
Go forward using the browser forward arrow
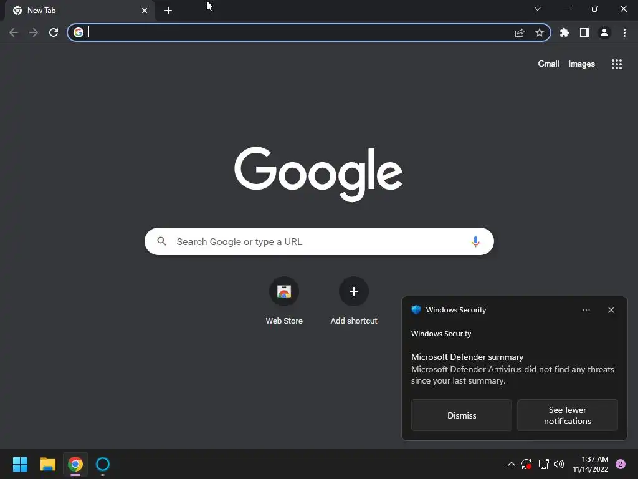coord(34,32)
